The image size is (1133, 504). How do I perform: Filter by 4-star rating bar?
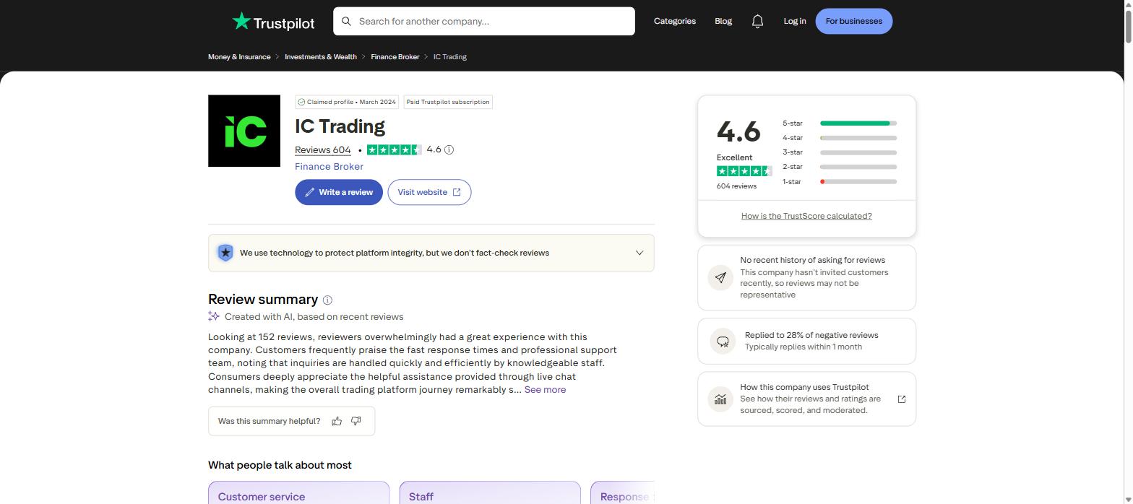[840, 138]
